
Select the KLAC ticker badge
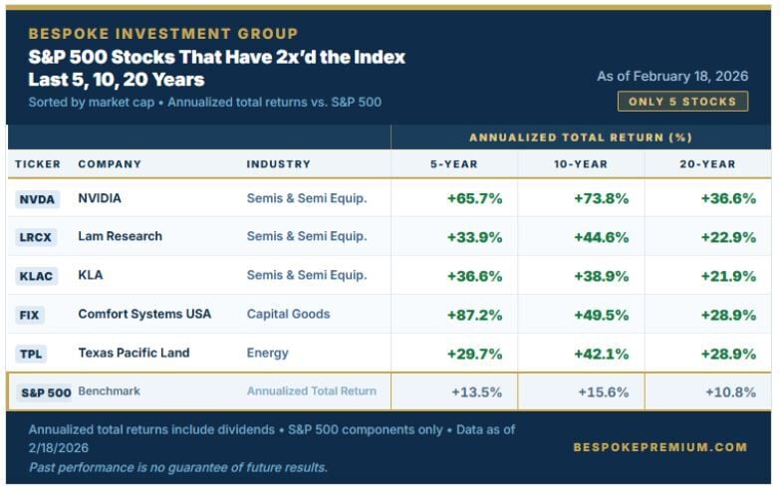point(38,276)
